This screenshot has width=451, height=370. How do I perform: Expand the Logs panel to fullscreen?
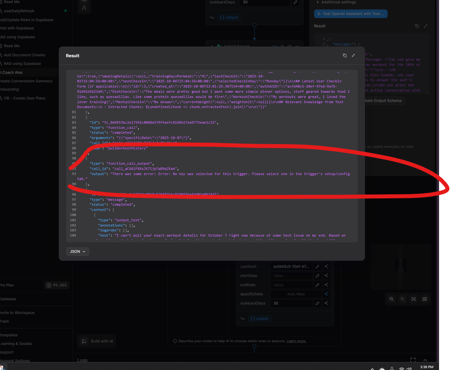click(413, 360)
